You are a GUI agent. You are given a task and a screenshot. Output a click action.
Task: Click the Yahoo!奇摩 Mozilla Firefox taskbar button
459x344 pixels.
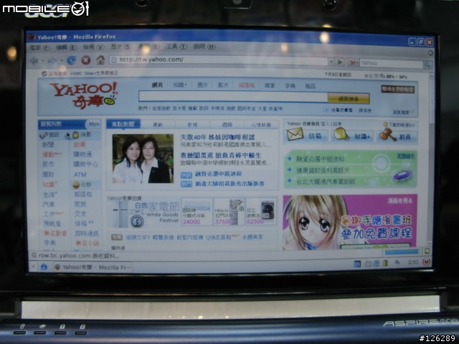coord(93,267)
